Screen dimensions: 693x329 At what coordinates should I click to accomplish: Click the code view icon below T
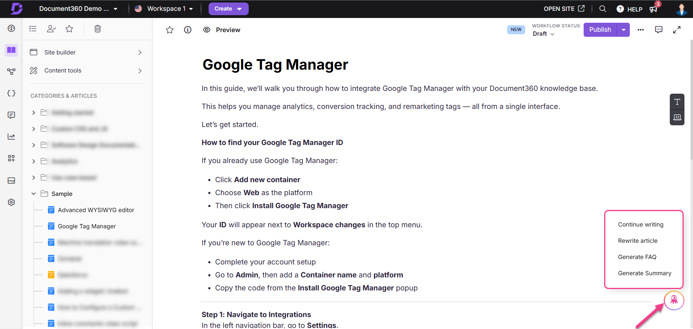tap(677, 117)
